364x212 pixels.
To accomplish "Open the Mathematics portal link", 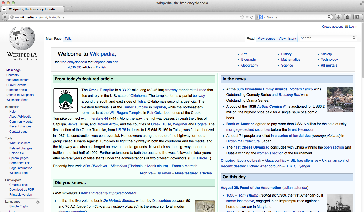I will [290, 59].
